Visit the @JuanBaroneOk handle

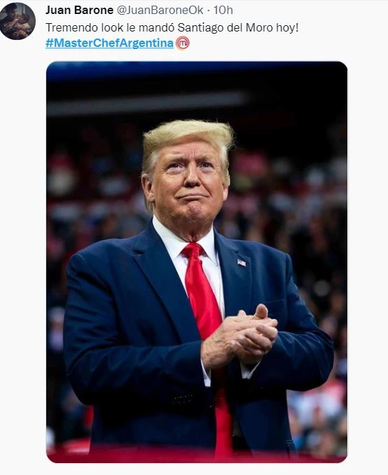[x=160, y=10]
